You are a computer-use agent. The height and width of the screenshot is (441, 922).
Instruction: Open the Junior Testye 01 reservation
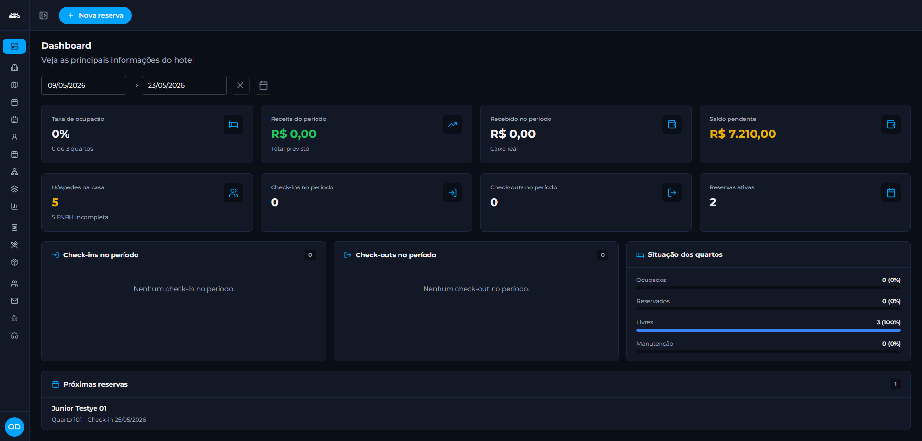coord(186,414)
